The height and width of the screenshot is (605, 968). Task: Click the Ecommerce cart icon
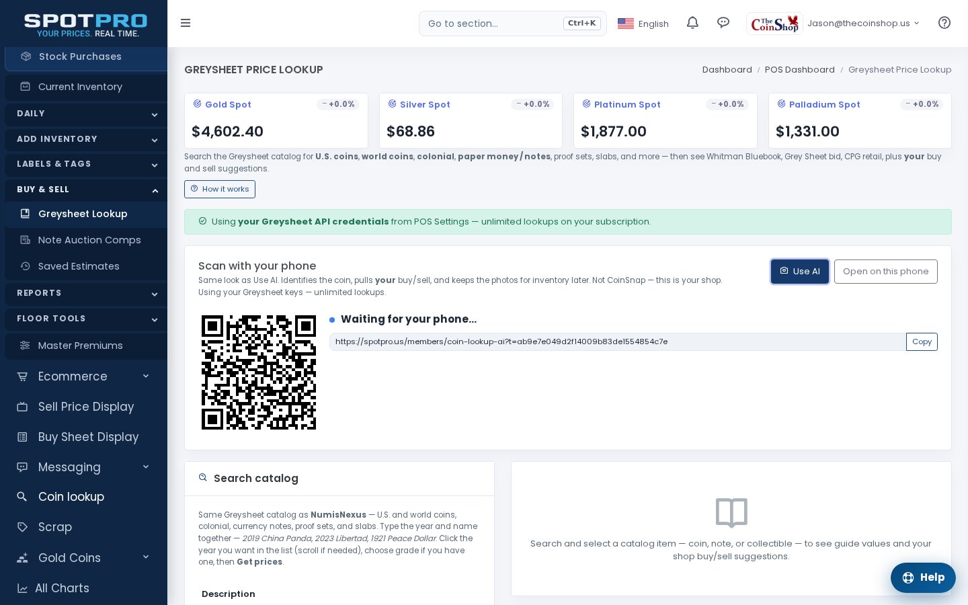pos(22,376)
